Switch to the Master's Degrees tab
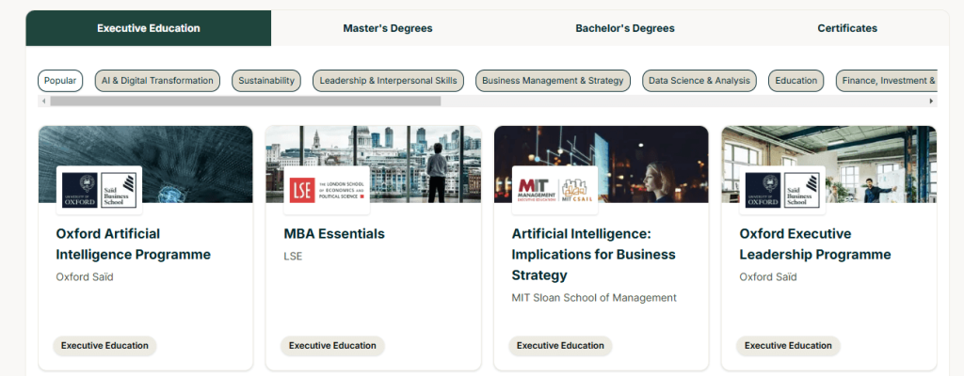 (387, 28)
